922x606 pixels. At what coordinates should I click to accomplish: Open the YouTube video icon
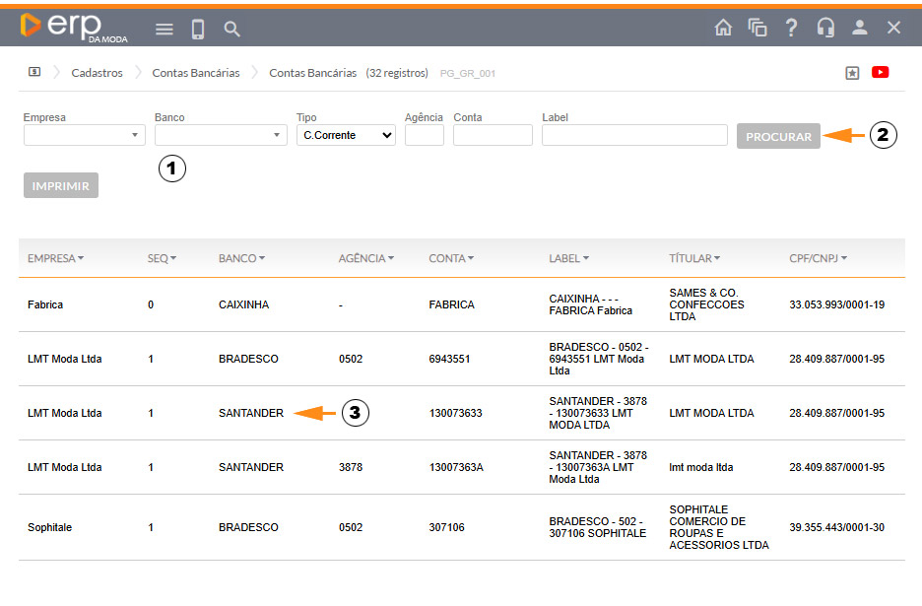[881, 72]
